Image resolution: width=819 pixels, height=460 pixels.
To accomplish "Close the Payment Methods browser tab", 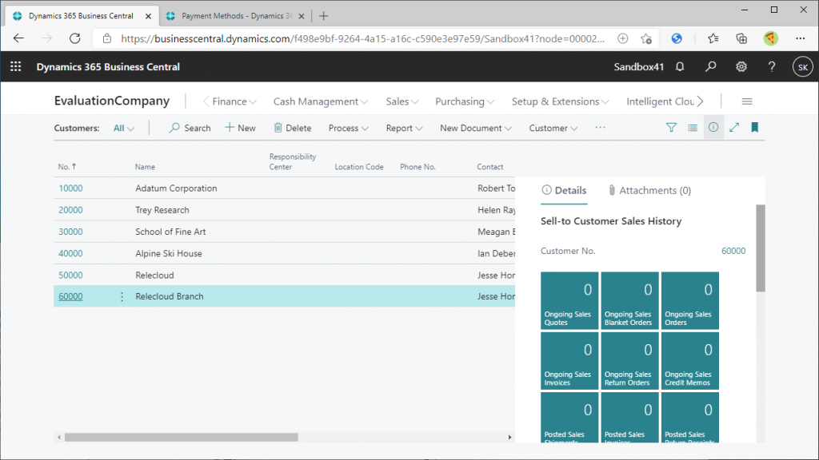I will tap(302, 16).
